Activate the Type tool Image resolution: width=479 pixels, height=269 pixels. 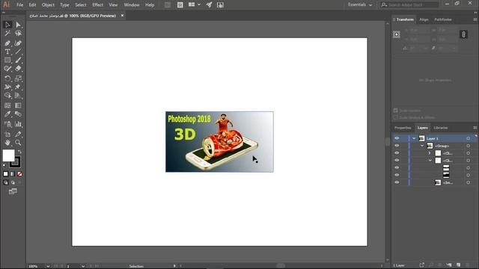(x=7, y=52)
